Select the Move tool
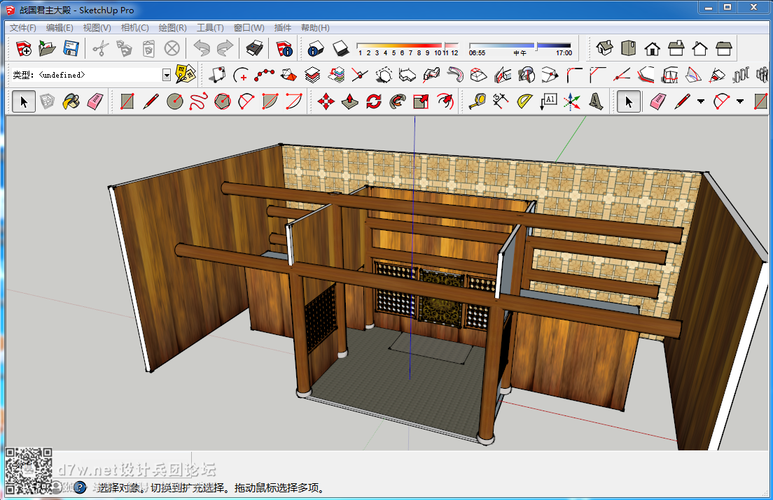The width and height of the screenshot is (773, 500). 326,101
